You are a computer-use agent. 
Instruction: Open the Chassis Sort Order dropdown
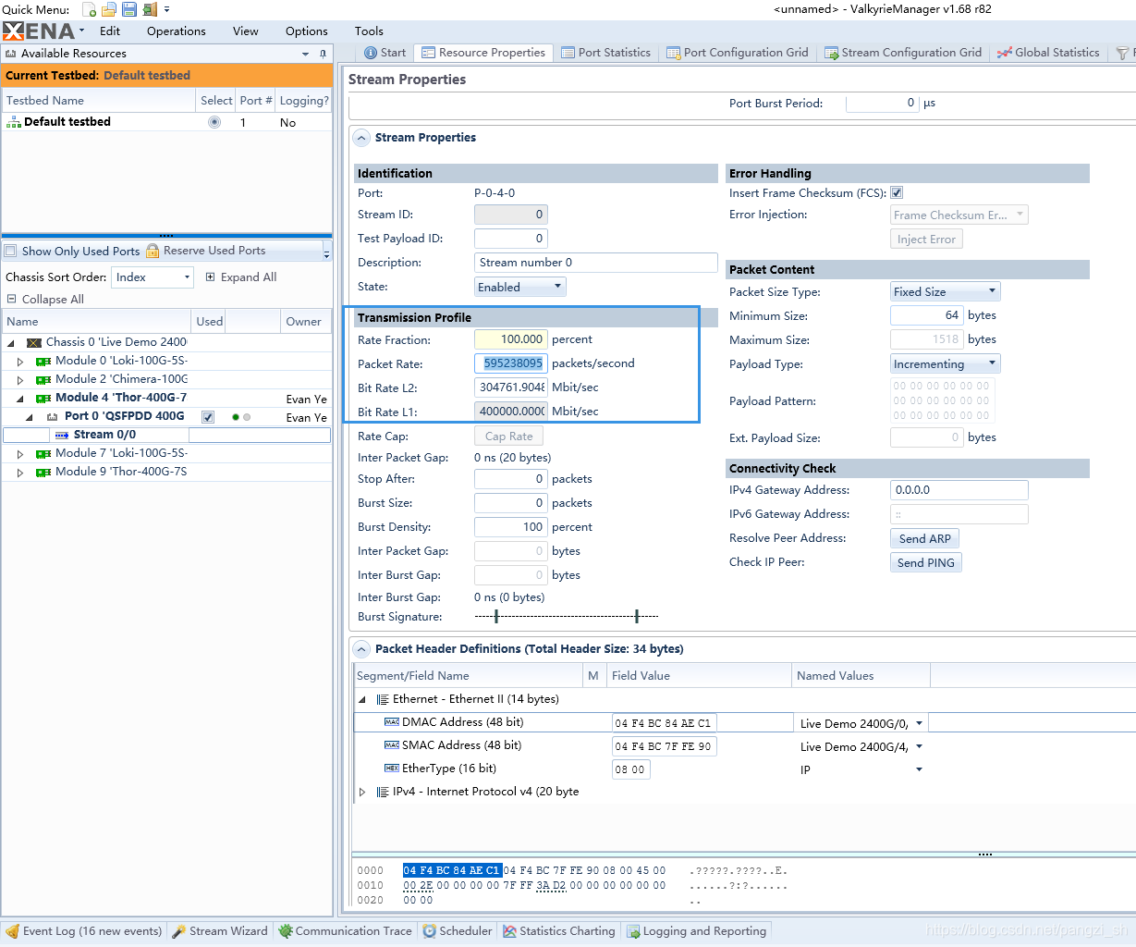pos(152,277)
